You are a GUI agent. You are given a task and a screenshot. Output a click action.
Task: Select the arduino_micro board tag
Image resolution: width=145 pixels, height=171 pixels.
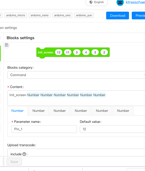[16, 15]
